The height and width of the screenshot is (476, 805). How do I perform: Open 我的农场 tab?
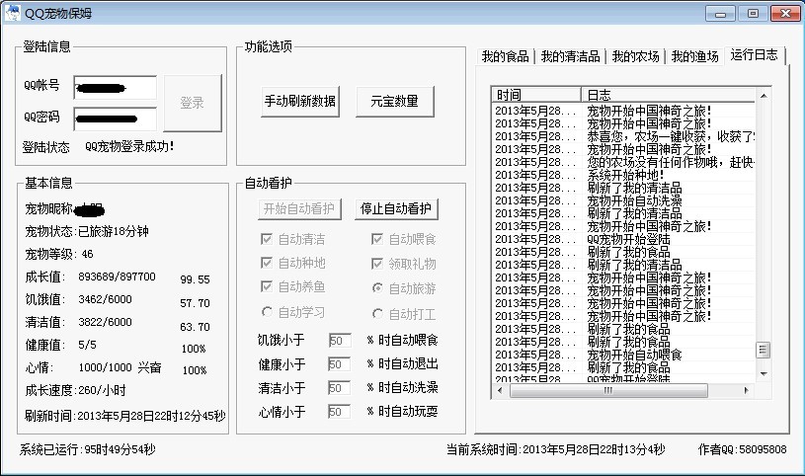click(635, 56)
